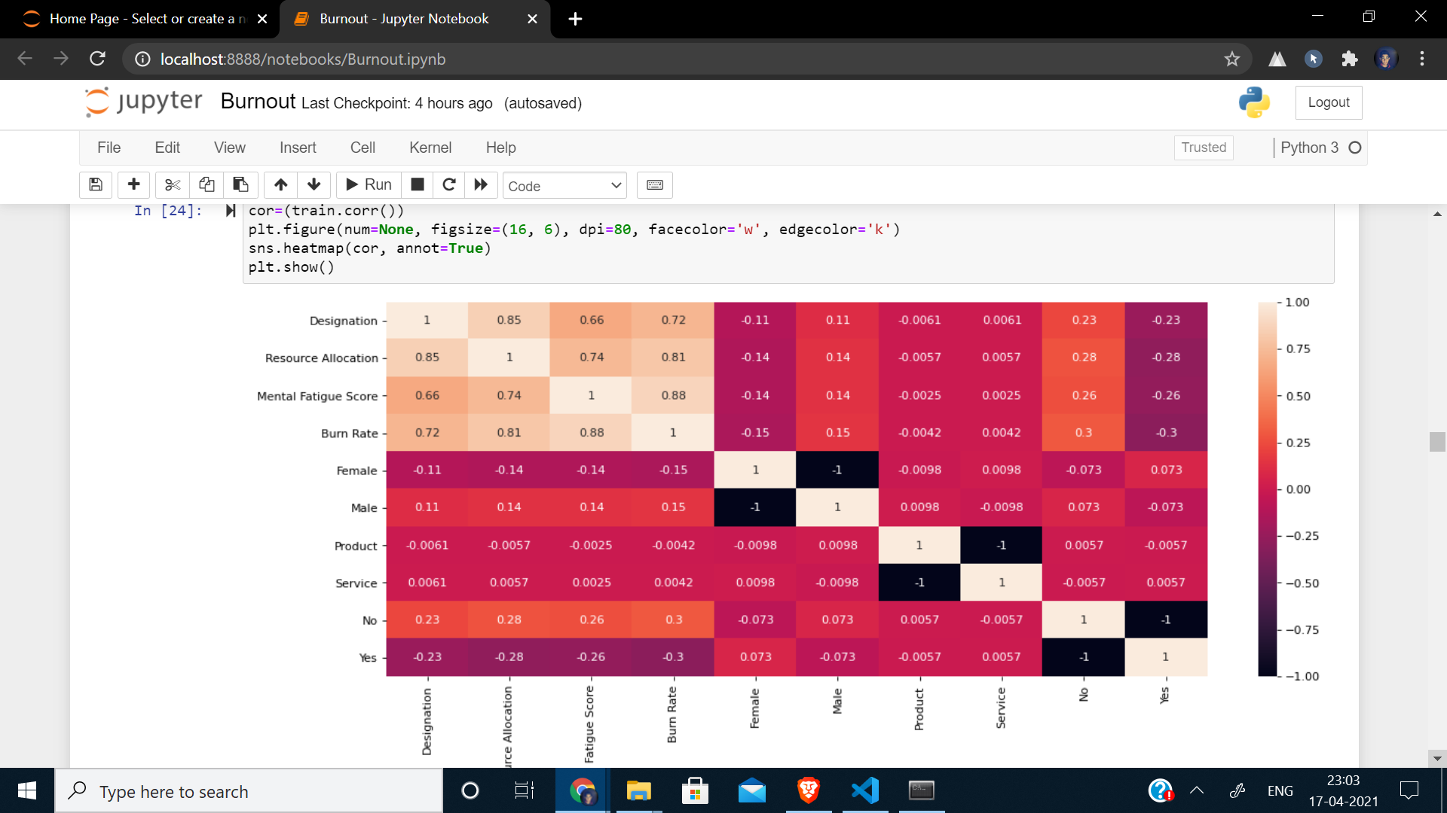Viewport: 1447px width, 813px height.
Task: Move selected cell down arrow
Action: [x=314, y=185]
